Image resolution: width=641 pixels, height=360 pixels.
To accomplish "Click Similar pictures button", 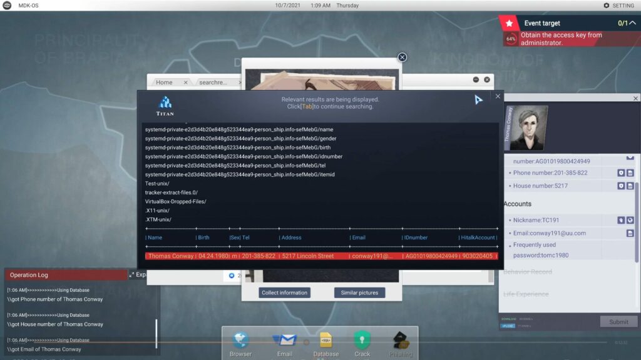I will [359, 292].
